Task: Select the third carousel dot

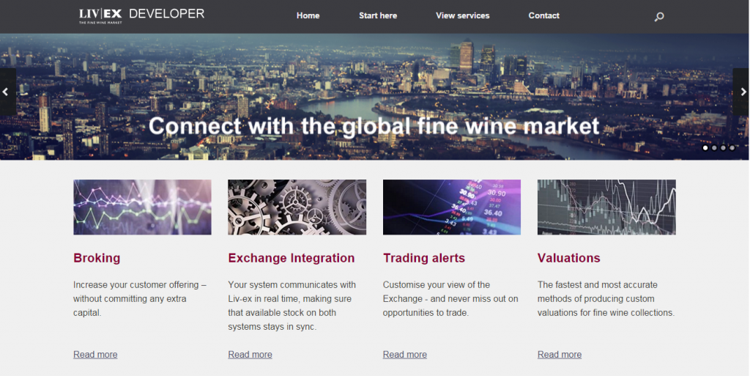Action: click(x=723, y=148)
